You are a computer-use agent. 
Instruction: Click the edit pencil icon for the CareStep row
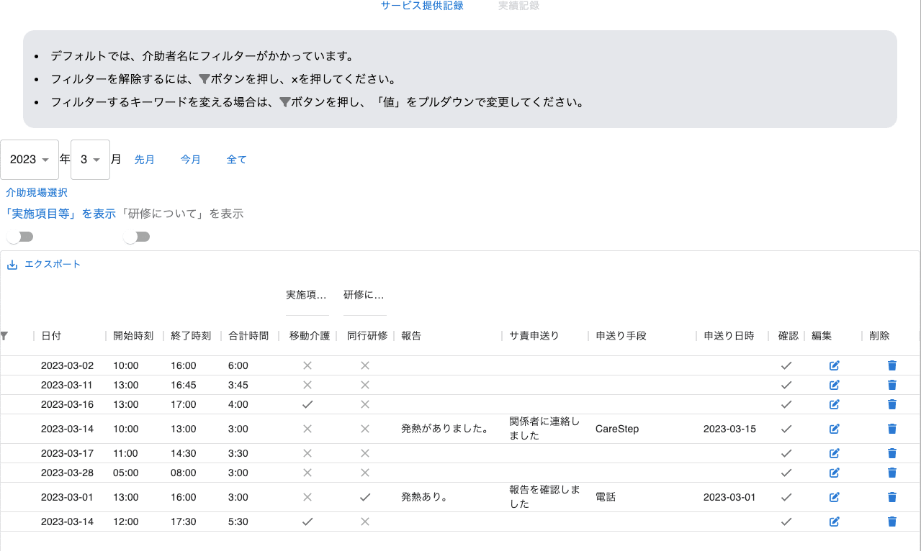(x=835, y=429)
